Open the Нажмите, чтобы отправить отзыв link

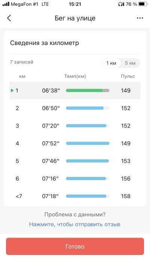click(x=75, y=224)
